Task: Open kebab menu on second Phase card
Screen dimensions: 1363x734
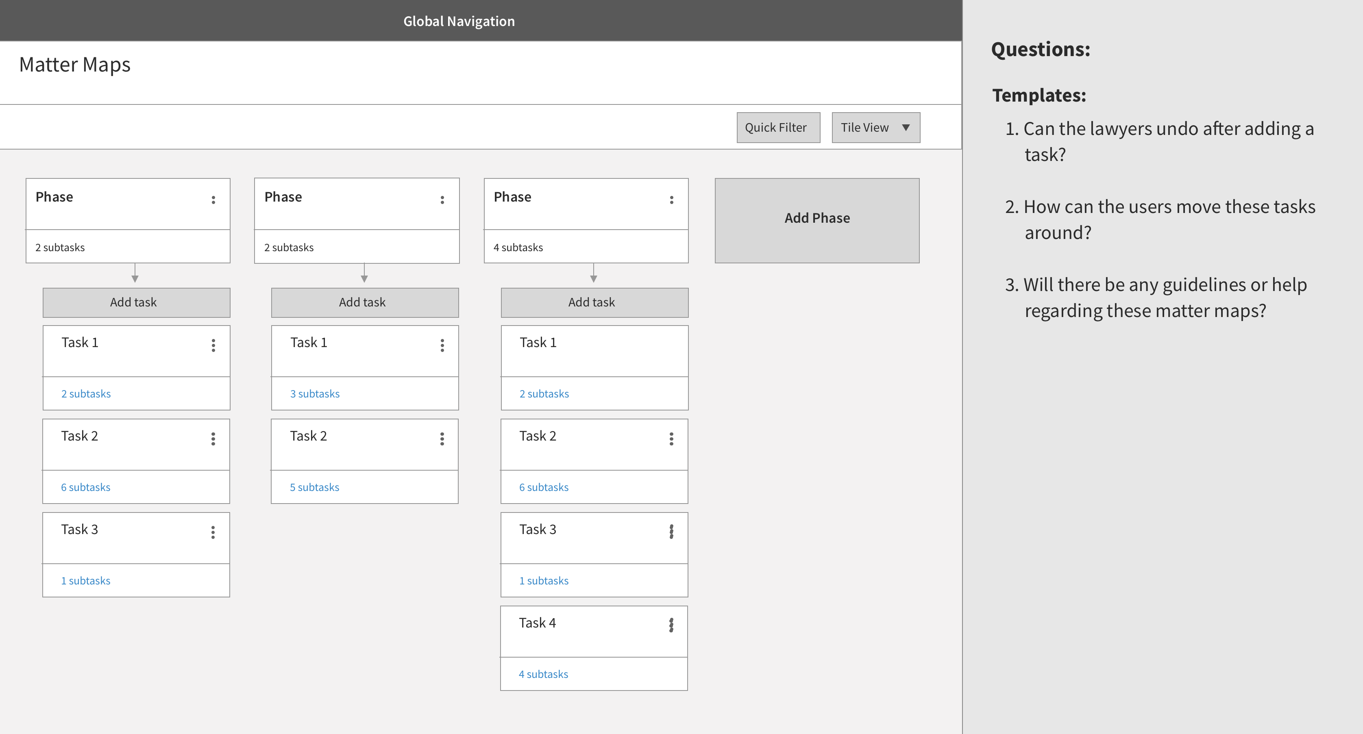Action: pos(442,200)
